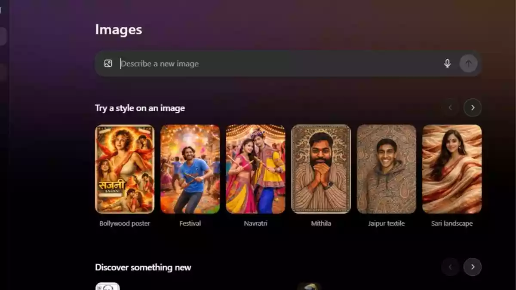Select the Bollywood poster style

pyautogui.click(x=125, y=169)
